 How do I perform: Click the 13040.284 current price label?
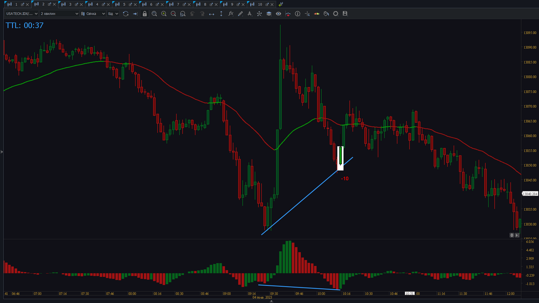point(530,194)
